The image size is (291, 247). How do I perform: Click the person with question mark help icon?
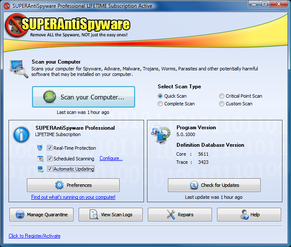pos(244,215)
